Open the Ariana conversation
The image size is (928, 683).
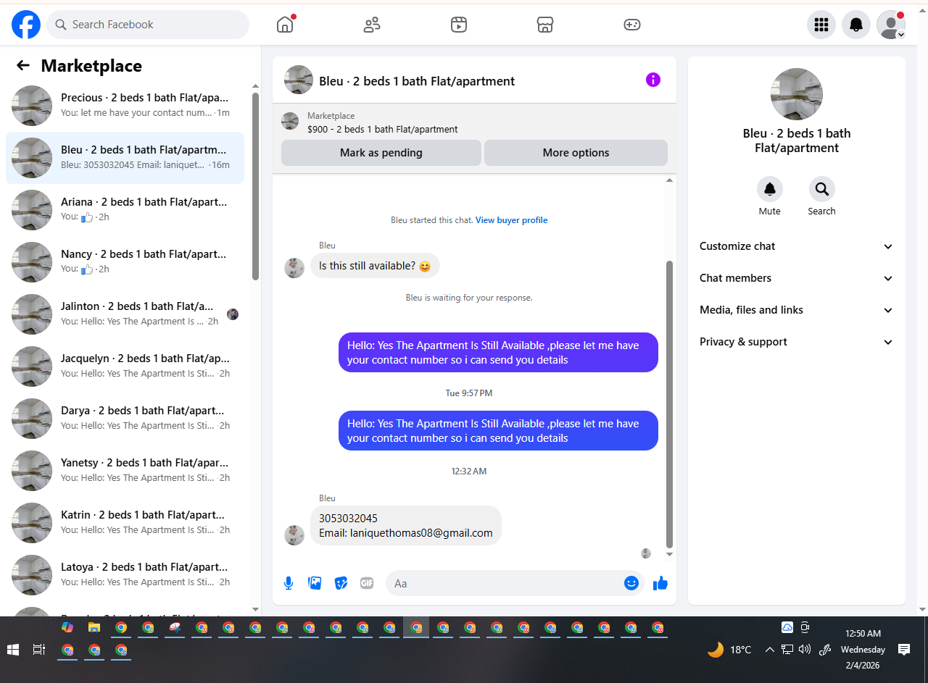125,210
